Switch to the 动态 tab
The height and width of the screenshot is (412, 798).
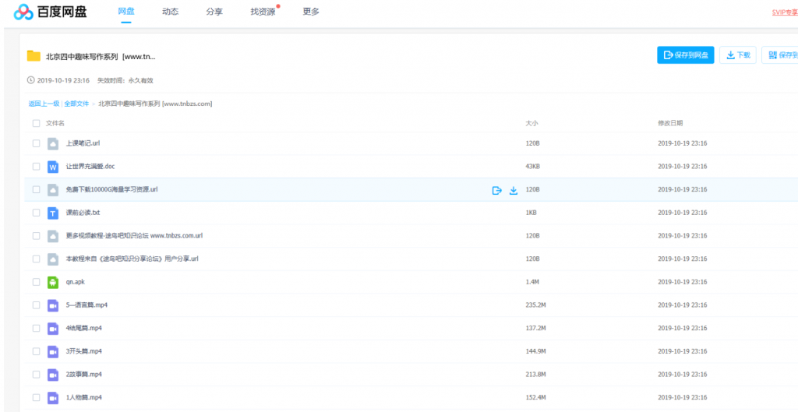click(x=170, y=12)
